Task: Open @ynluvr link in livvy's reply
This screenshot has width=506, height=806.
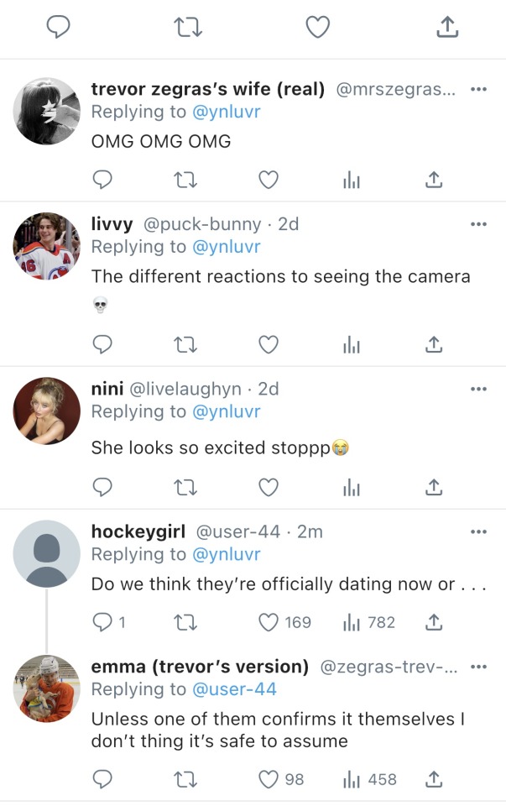Action: point(226,247)
